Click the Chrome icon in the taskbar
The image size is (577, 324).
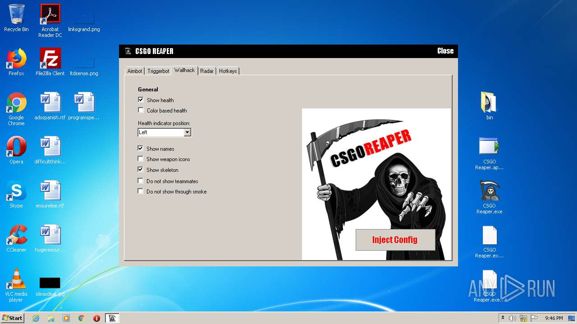click(82, 318)
